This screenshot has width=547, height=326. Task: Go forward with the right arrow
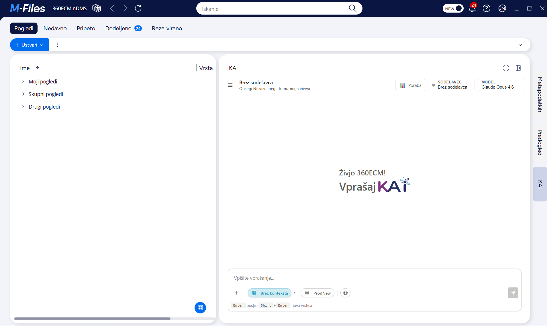pos(125,8)
